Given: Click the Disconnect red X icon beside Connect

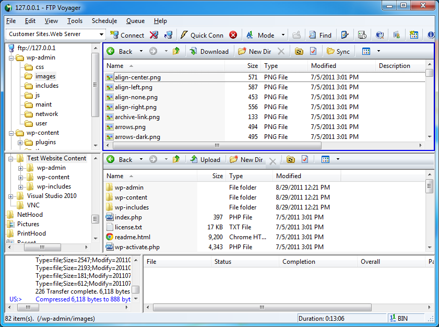Looking at the screenshot, I should tap(153, 35).
